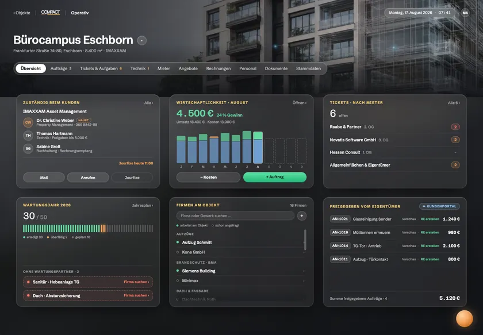The height and width of the screenshot is (335, 483).
Task: Click the SG avatar of Sabine Groß
Action: click(x=28, y=149)
